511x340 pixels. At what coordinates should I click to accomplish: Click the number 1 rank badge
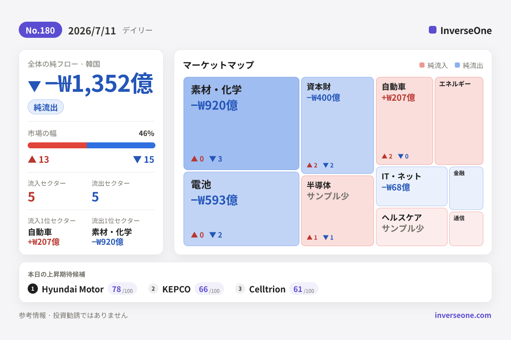click(x=33, y=289)
